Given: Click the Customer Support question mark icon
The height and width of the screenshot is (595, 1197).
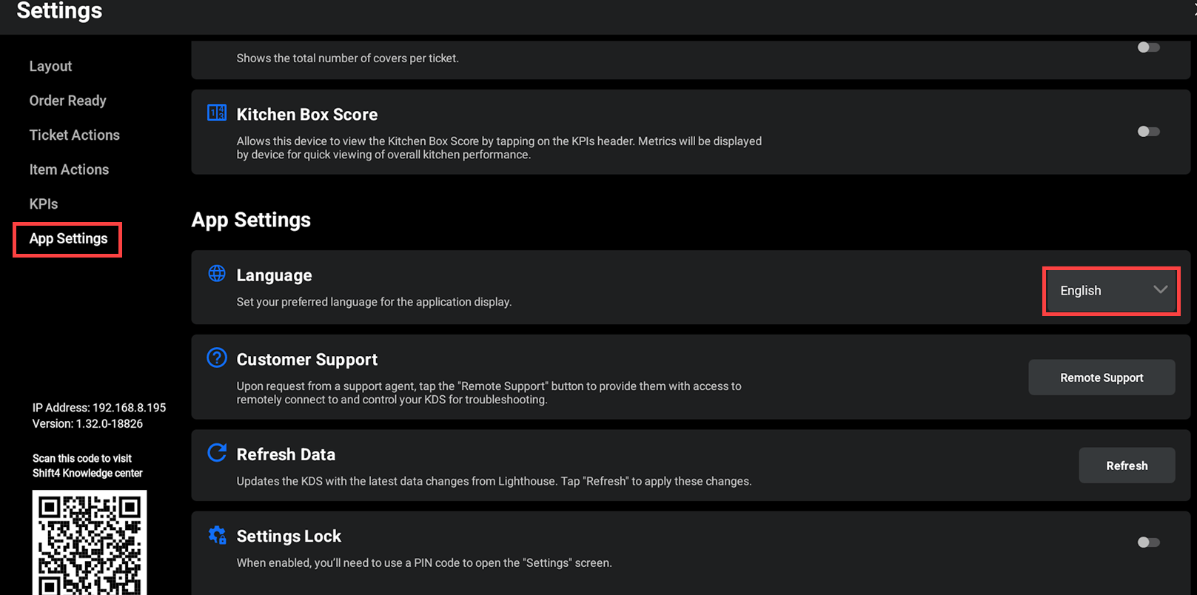Looking at the screenshot, I should [217, 358].
